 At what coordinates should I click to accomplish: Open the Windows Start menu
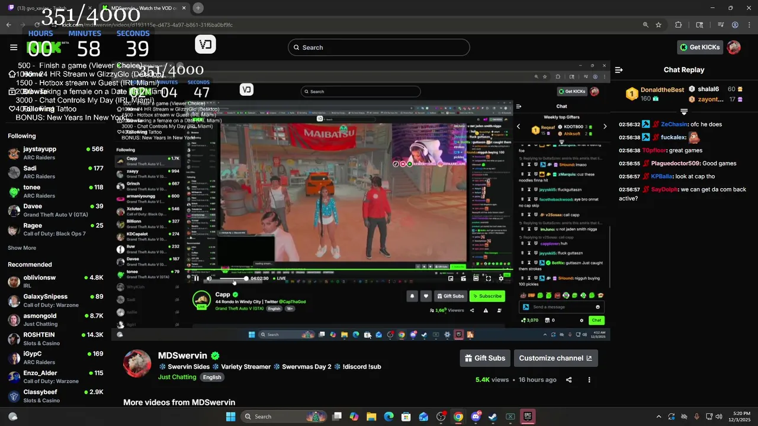coord(230,417)
